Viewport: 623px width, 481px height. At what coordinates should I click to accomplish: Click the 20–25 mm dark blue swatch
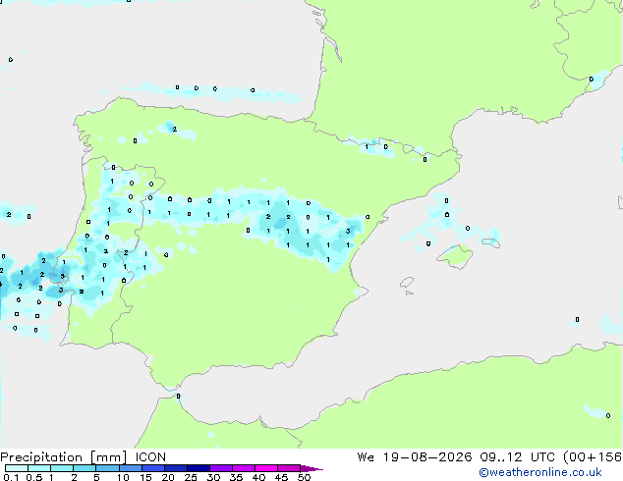(x=175, y=468)
